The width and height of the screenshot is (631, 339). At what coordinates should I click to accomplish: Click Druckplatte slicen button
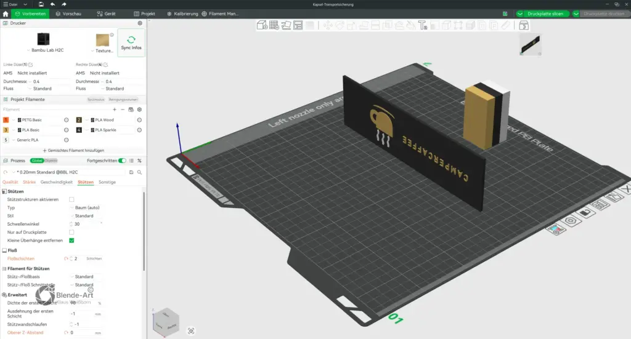pyautogui.click(x=545, y=14)
